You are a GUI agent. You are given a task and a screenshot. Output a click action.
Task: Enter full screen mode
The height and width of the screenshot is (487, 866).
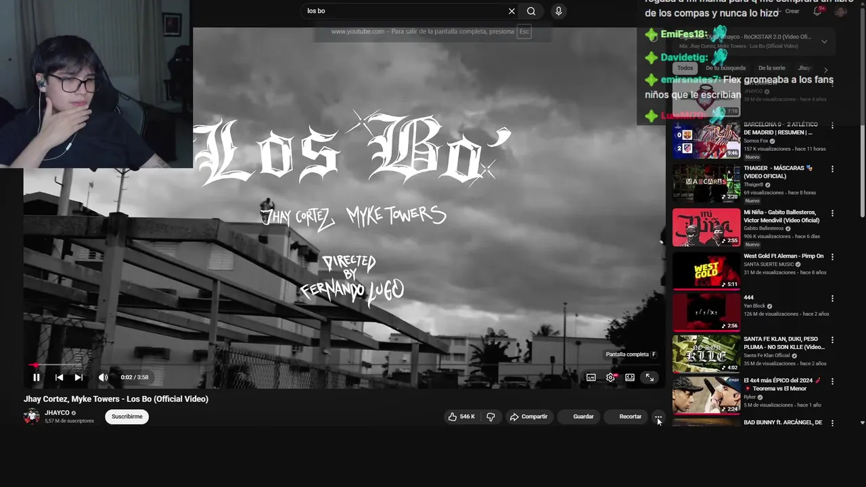(x=649, y=377)
